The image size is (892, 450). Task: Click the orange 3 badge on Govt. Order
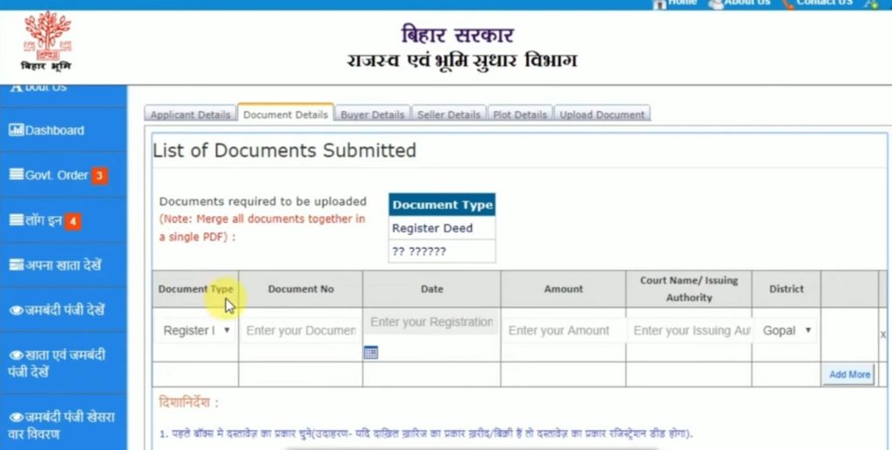pos(99,176)
